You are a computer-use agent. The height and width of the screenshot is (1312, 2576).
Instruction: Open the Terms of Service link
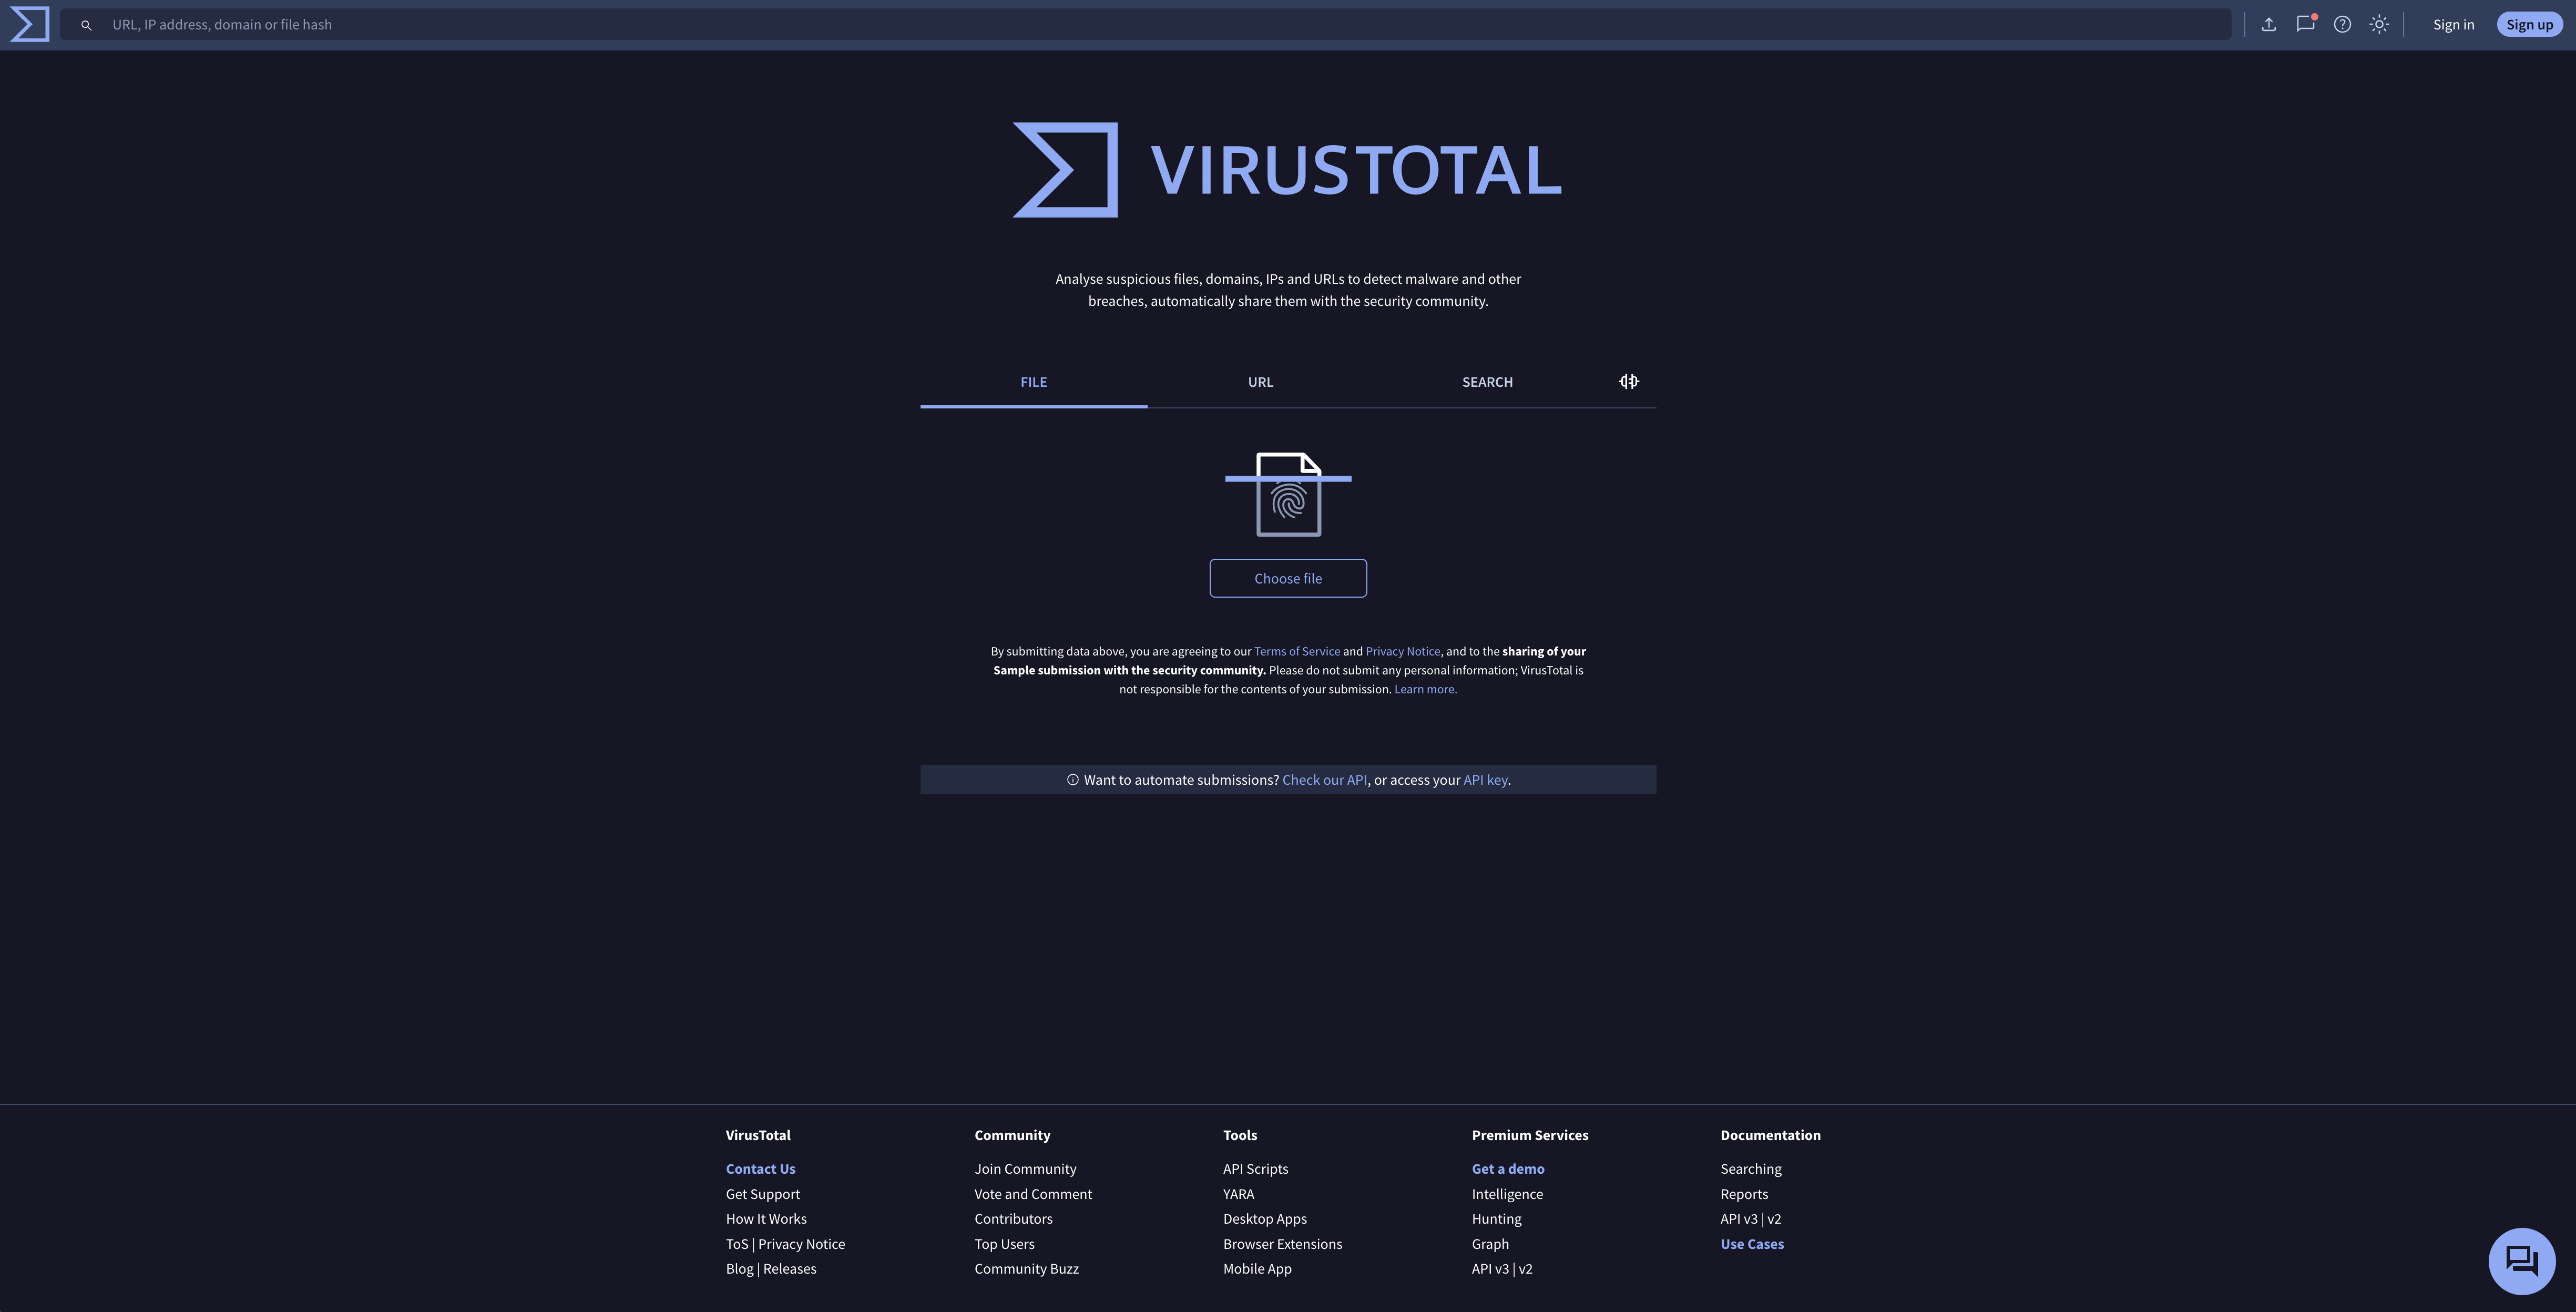[1297, 651]
